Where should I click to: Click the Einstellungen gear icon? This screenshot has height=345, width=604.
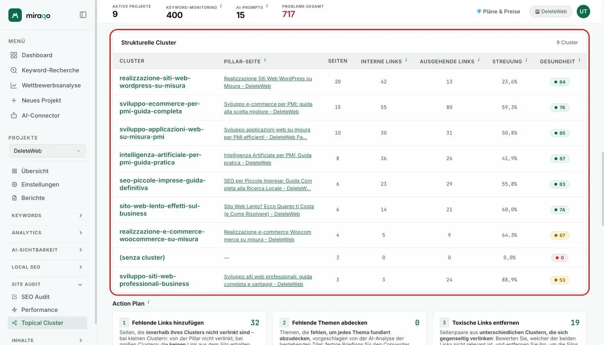click(x=15, y=184)
